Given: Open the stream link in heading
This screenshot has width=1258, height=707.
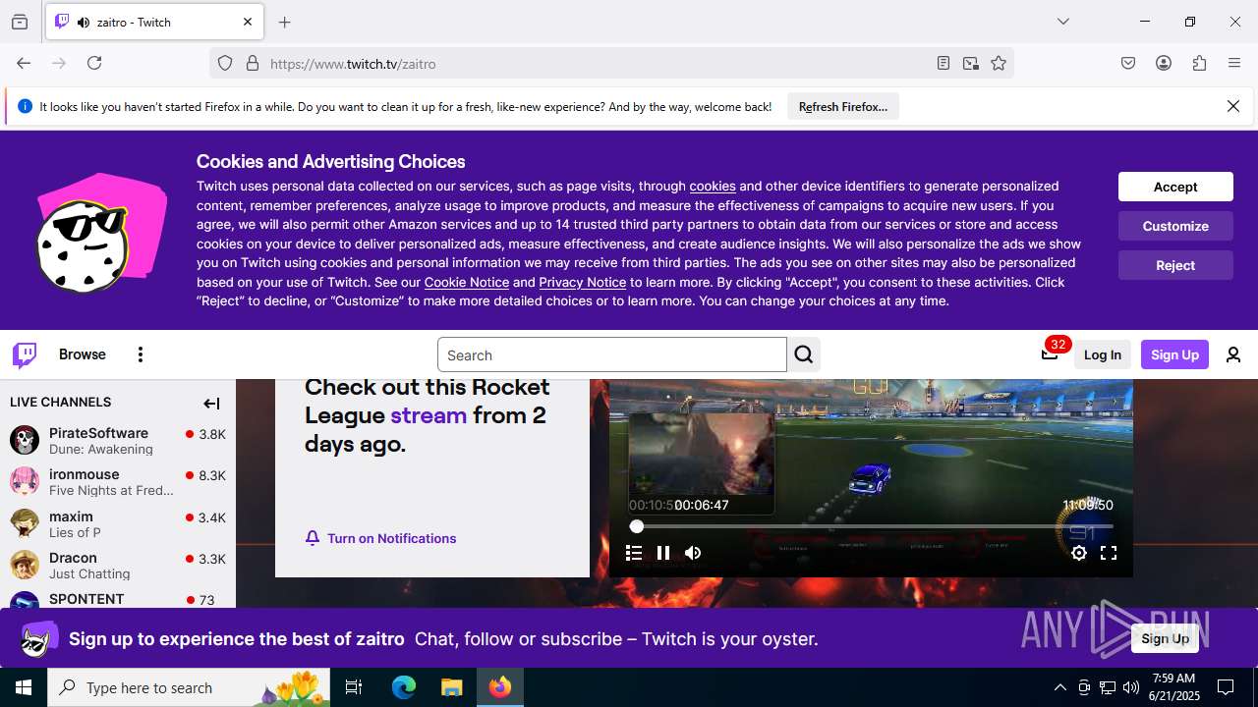Looking at the screenshot, I should click(x=429, y=414).
